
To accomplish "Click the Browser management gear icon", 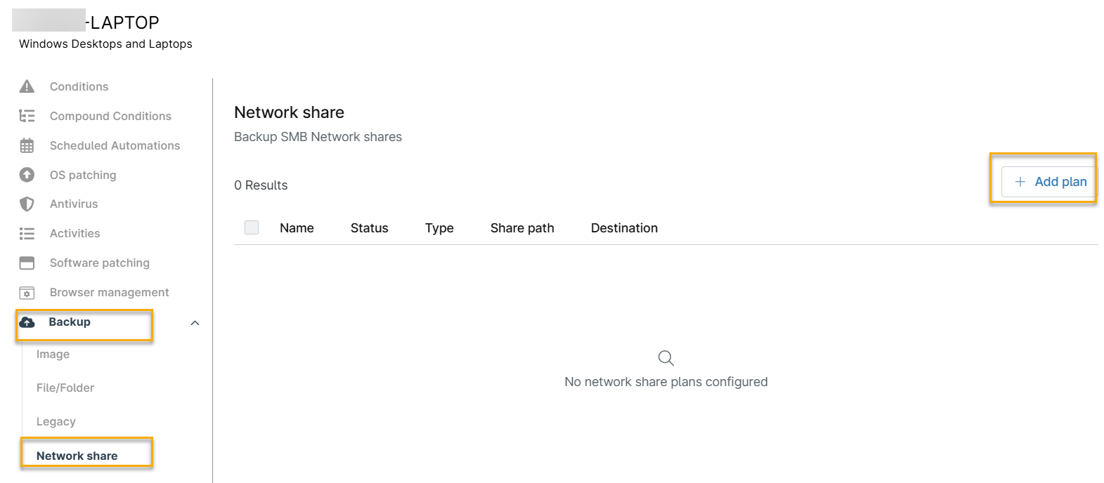I will (27, 293).
